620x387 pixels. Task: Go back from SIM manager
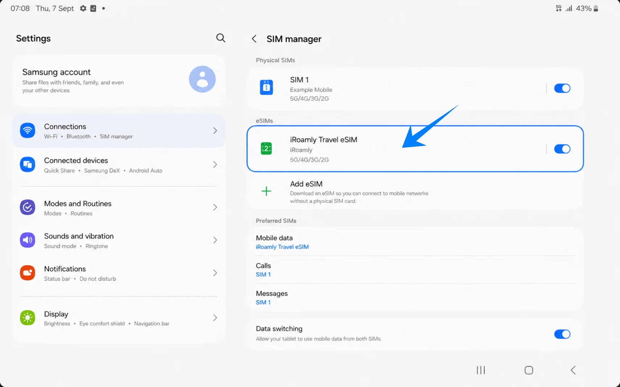coord(254,39)
